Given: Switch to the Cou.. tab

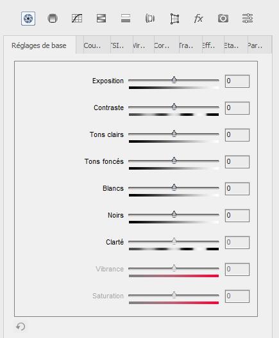Looking at the screenshot, I should point(93,45).
